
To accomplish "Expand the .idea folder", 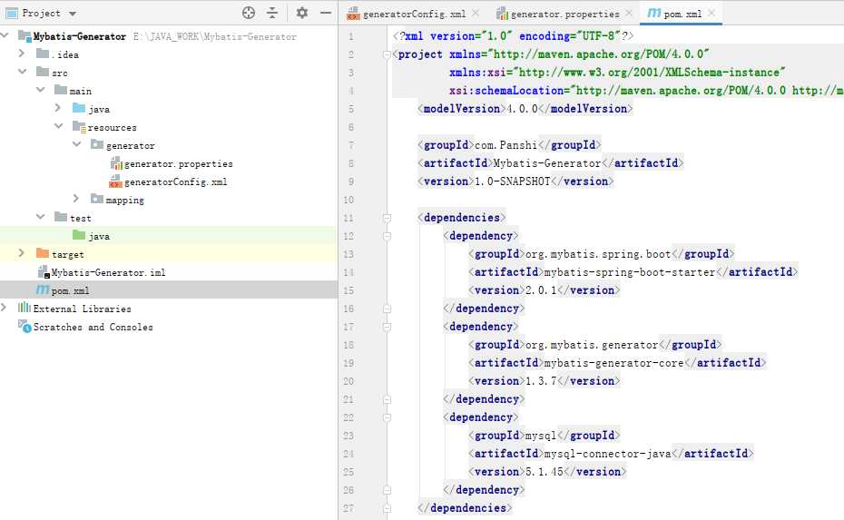I will pyautogui.click(x=22, y=54).
